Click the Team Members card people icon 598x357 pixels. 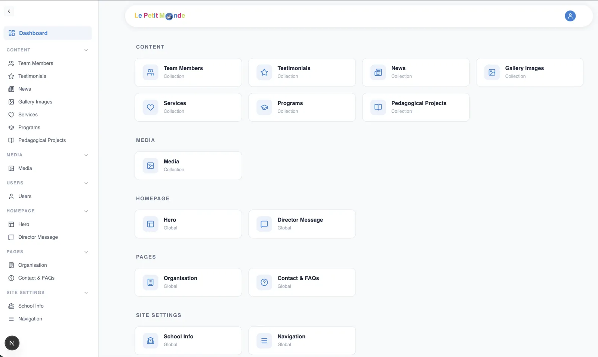point(150,72)
